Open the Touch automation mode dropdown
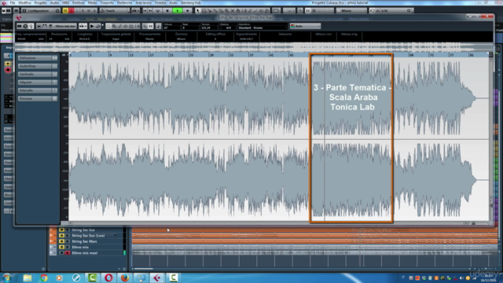This screenshot has height=283, width=503. (x=115, y=10)
